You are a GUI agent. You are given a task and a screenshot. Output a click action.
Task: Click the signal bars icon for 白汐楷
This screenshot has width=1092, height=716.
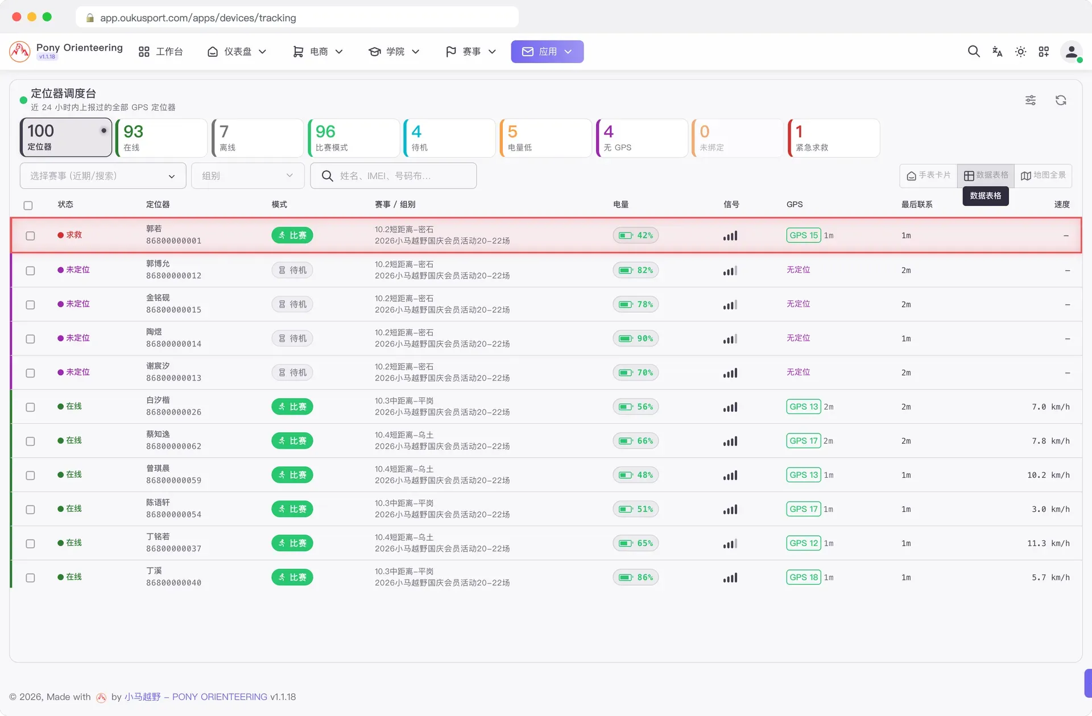(730, 407)
